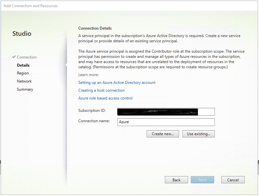Choose the Use existing... button
This screenshot has width=259, height=196.
(x=198, y=134)
